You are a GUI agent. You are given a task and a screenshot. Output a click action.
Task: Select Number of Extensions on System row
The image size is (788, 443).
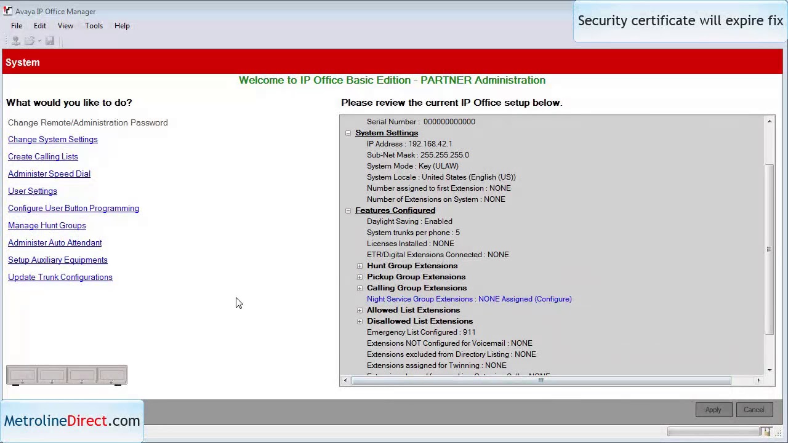tap(436, 199)
